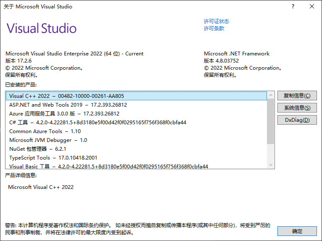Click the 版本 17.2.6 text
Viewport: 322px width, 241px height.
point(18,61)
